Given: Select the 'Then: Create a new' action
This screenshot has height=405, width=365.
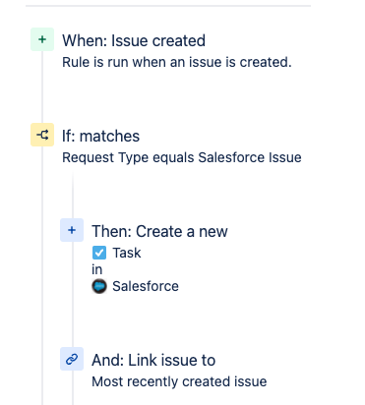Looking at the screenshot, I should pos(159,231).
